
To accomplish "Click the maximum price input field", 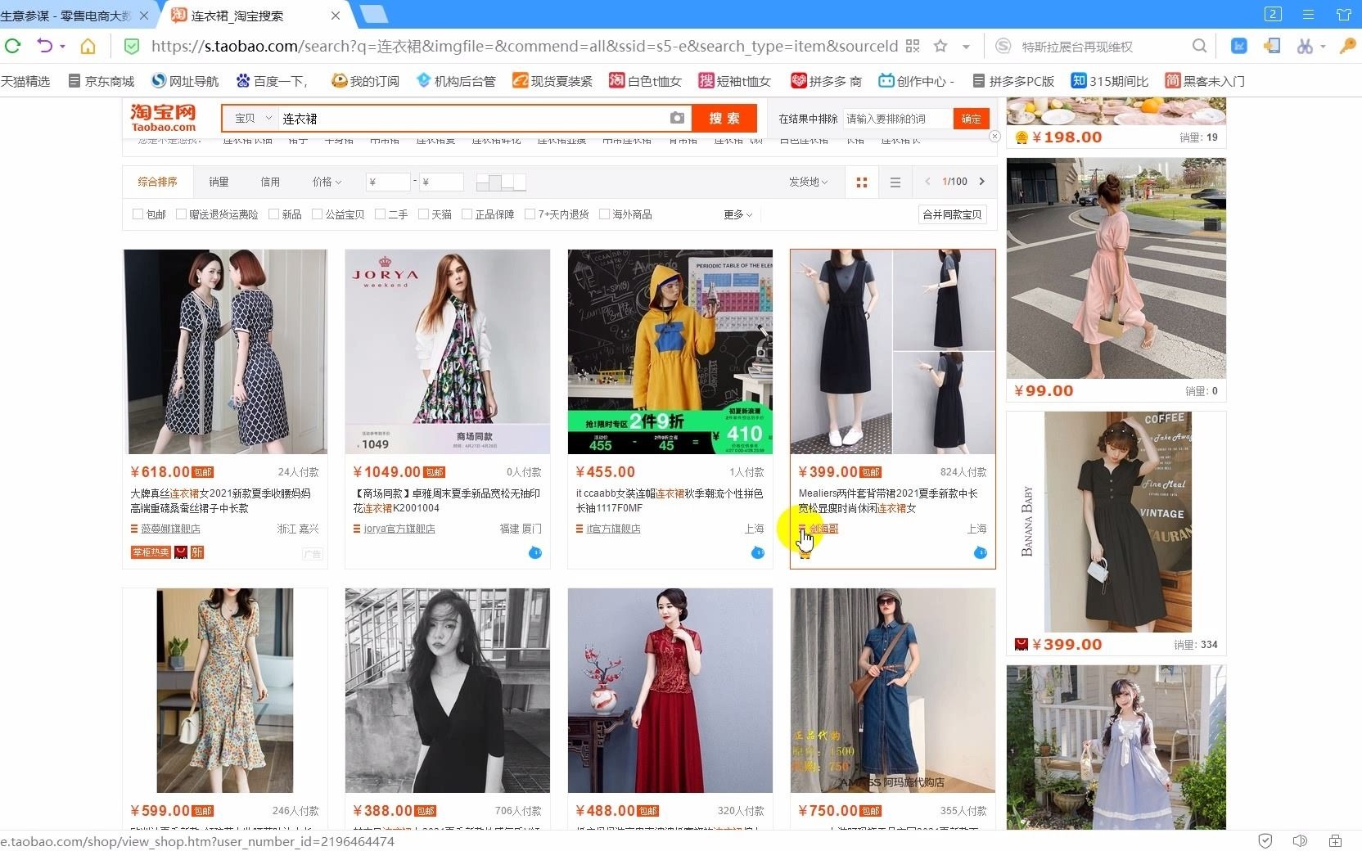I will (441, 182).
